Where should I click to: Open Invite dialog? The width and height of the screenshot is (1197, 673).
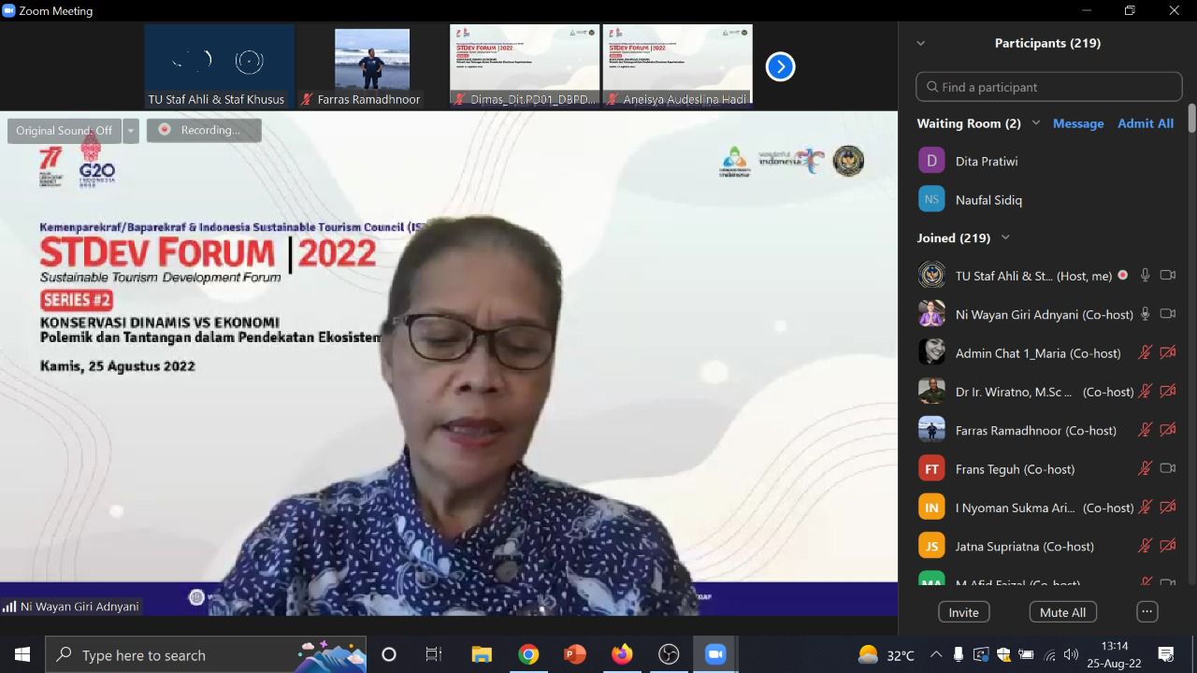(963, 612)
